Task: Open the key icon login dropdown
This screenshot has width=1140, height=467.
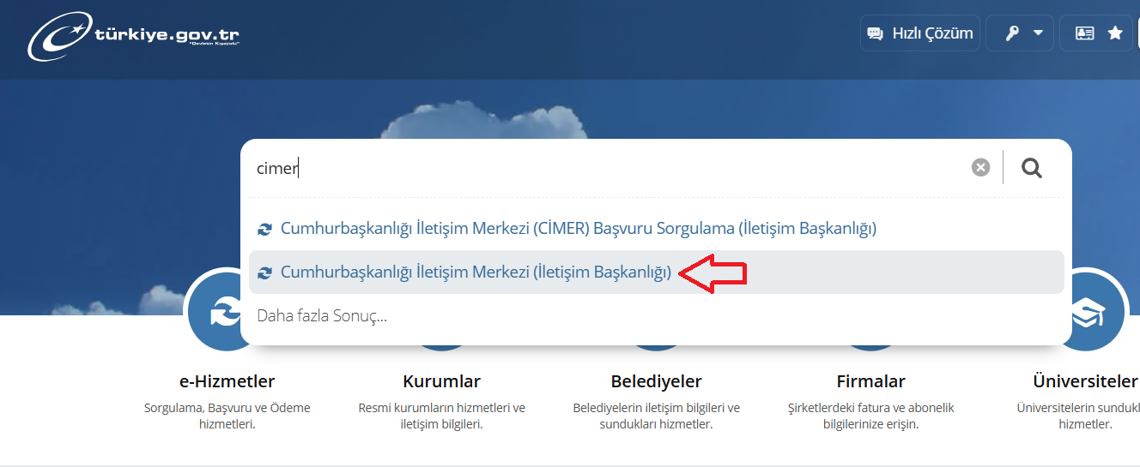Action: click(x=1020, y=33)
